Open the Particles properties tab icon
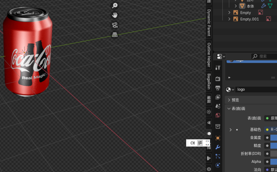This screenshot has width=277, height=172. click(x=218, y=156)
